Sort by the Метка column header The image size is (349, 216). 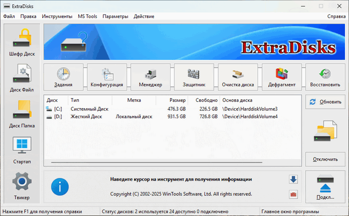point(134,100)
